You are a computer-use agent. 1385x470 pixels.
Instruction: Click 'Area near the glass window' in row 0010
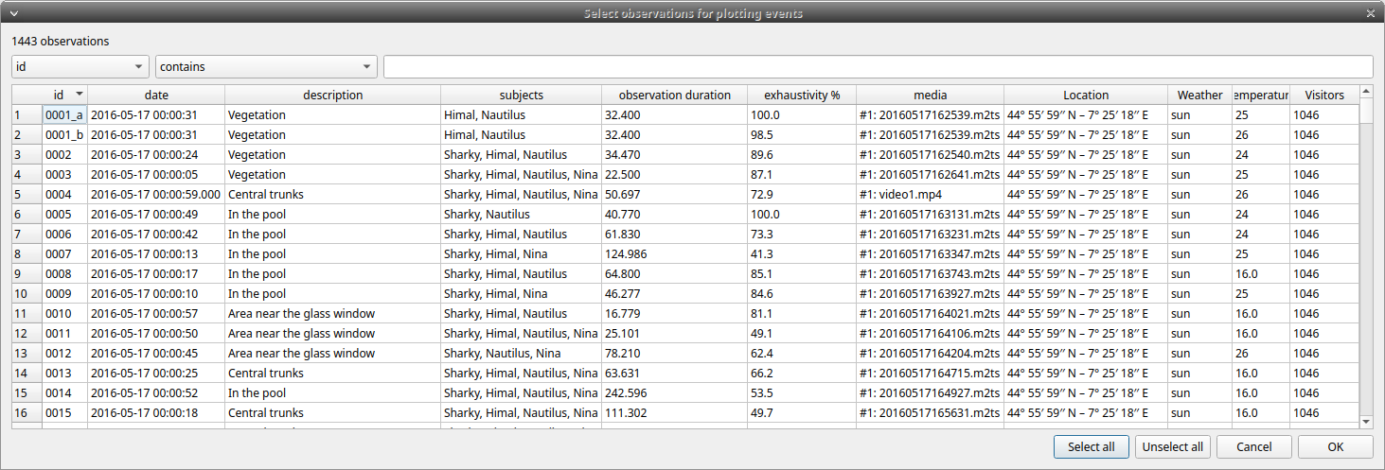point(332,313)
